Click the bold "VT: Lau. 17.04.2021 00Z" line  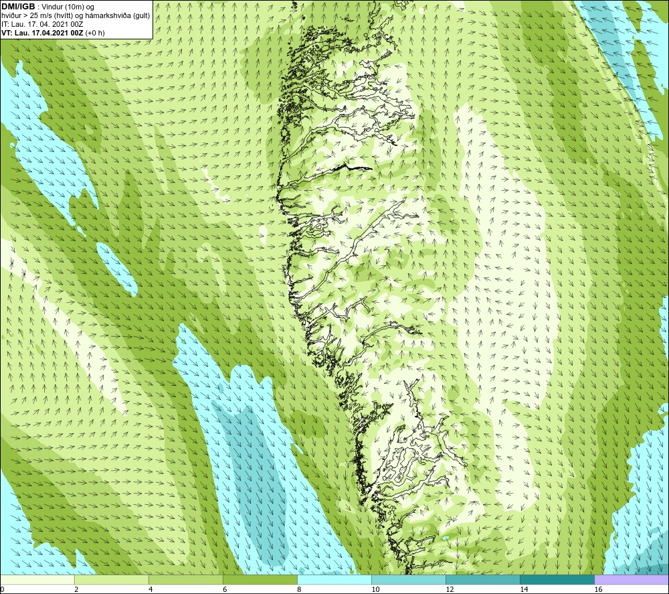53,33
